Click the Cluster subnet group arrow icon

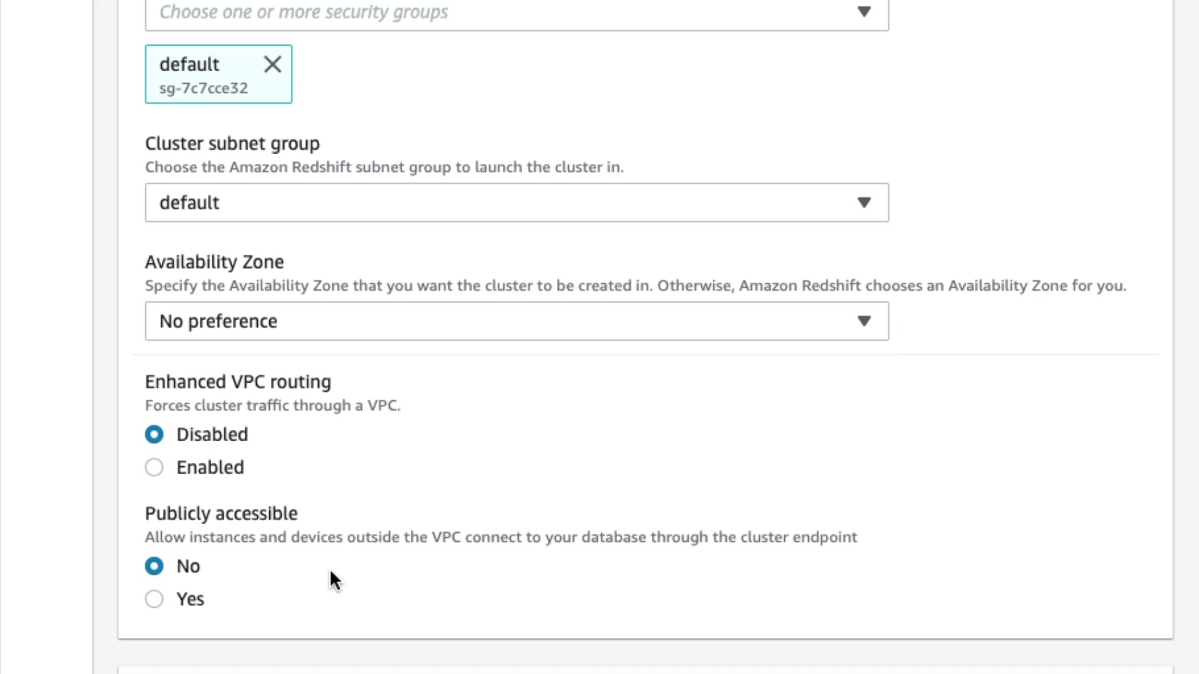pyautogui.click(x=864, y=202)
